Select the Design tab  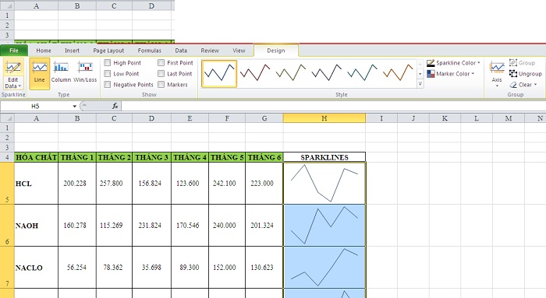tap(276, 51)
